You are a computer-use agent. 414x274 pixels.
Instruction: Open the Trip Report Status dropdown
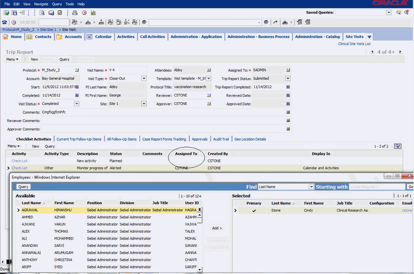(x=288, y=79)
